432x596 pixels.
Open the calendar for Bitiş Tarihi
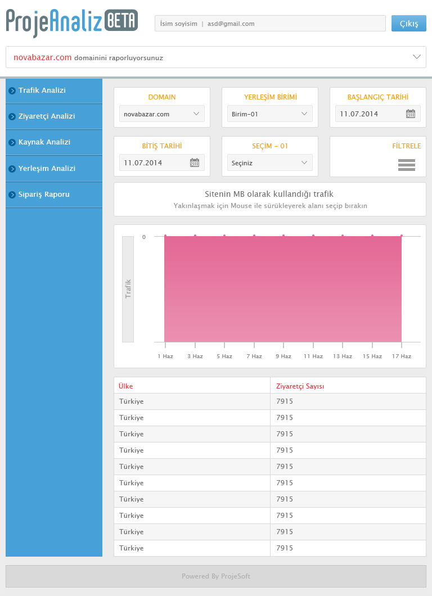click(x=195, y=162)
